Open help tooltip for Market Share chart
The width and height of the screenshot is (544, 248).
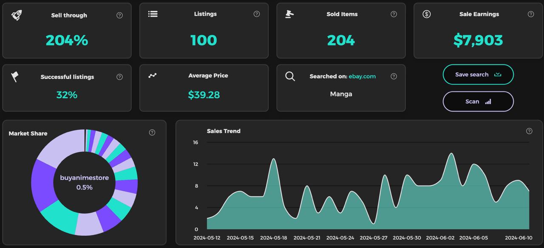152,132
